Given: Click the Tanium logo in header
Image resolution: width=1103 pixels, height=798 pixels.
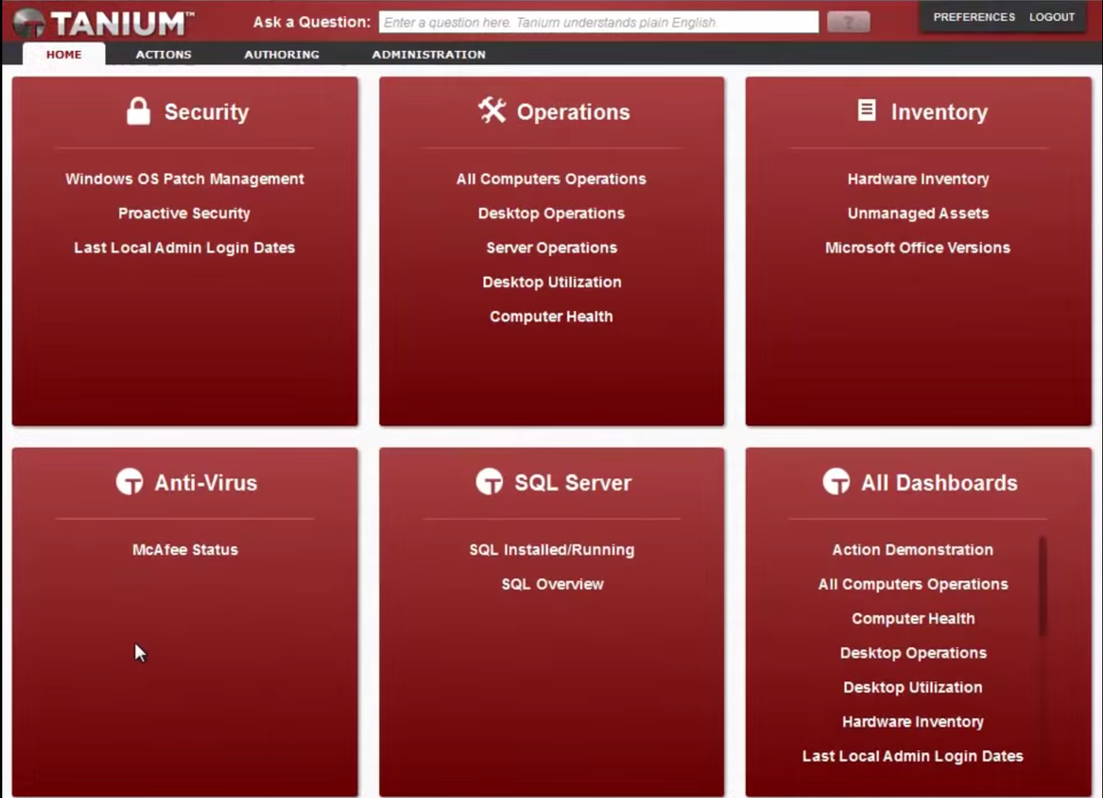Looking at the screenshot, I should pyautogui.click(x=103, y=23).
